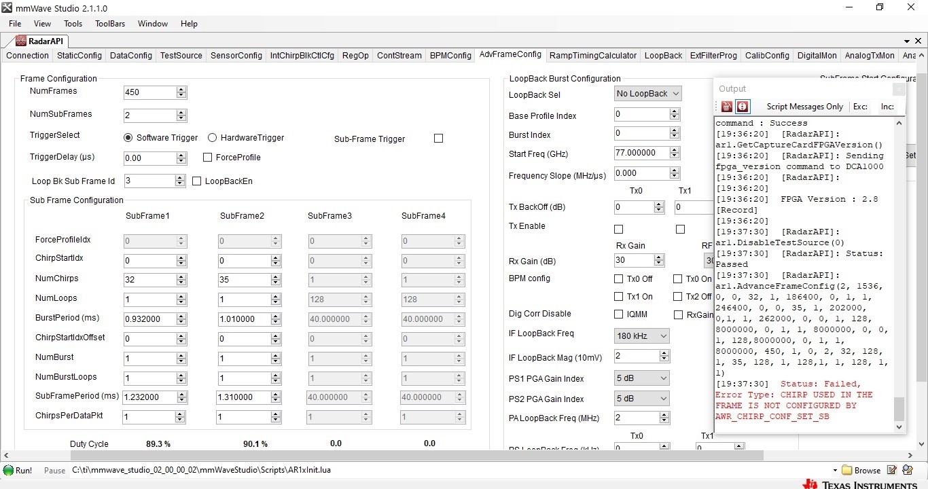Click the TriggerDelay input field
Screen dimensions: 928x489
[149, 158]
